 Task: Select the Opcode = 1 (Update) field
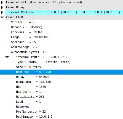click(x=26, y=27)
